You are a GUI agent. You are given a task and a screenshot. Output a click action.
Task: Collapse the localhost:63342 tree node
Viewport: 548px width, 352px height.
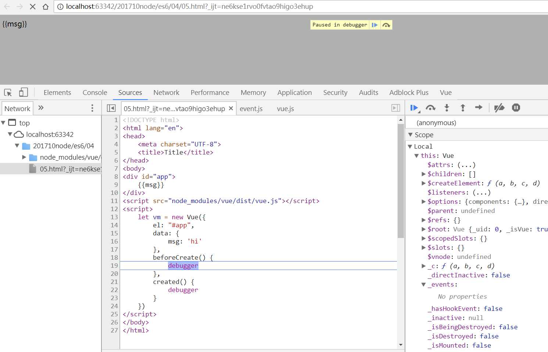(x=10, y=134)
